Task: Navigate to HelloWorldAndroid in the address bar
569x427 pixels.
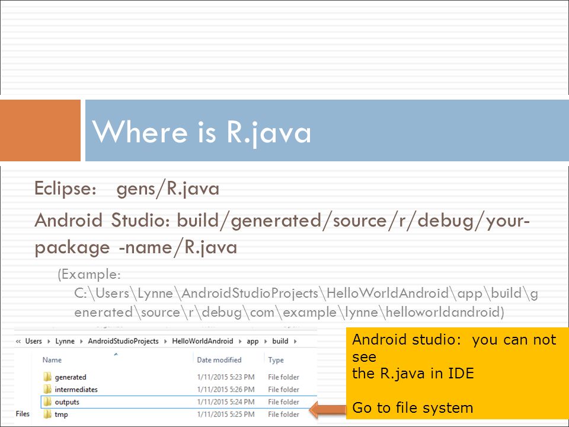Action: [203, 341]
